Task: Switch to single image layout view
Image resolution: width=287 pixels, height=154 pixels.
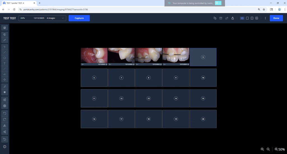Action: pyautogui.click(x=247, y=18)
